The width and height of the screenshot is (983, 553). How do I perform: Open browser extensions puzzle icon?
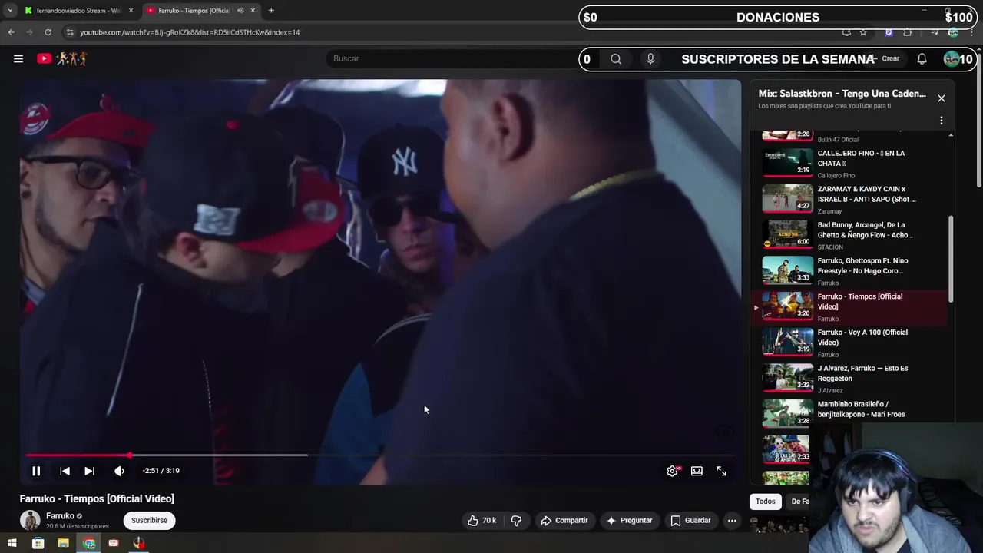907,32
